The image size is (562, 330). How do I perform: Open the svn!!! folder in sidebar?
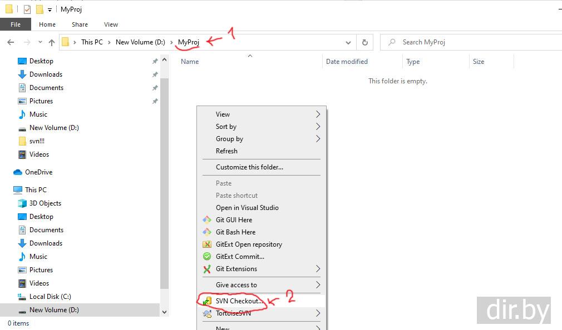(37, 141)
